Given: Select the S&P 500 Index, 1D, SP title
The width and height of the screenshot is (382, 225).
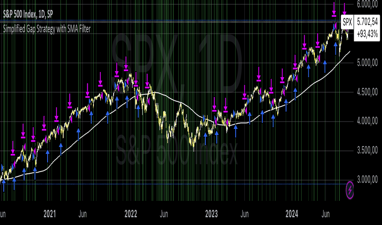Looking at the screenshot, I should coord(28,14).
